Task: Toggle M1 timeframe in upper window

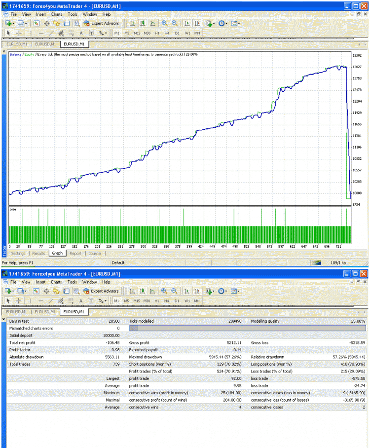Action: [x=117, y=33]
